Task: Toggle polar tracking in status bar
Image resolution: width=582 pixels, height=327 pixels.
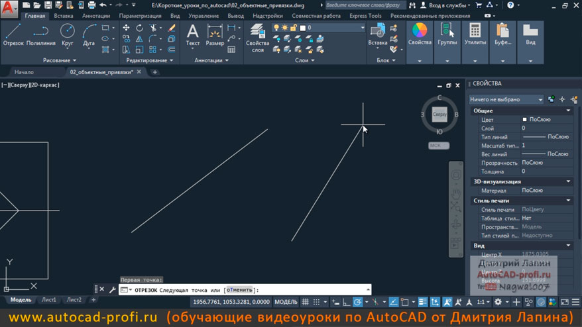Action: pyautogui.click(x=357, y=302)
